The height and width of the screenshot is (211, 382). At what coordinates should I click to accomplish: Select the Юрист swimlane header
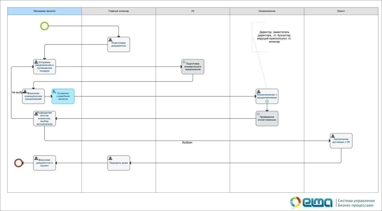[341, 11]
